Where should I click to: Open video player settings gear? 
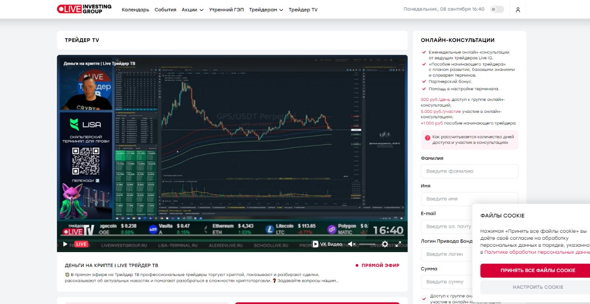[x=385, y=244]
